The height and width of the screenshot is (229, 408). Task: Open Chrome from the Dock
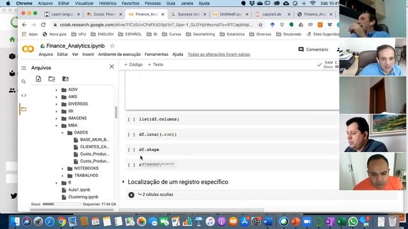pyautogui.click(x=62, y=221)
